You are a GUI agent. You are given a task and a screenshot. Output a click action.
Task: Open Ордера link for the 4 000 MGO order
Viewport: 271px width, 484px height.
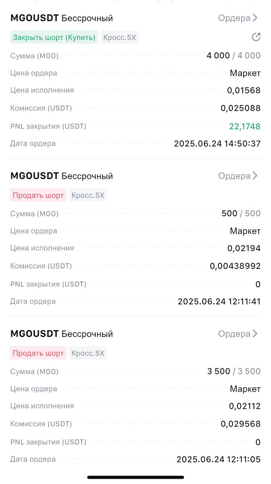click(x=234, y=18)
